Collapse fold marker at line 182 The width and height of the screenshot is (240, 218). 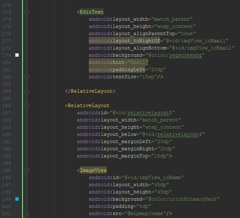pyautogui.click(x=27, y=77)
